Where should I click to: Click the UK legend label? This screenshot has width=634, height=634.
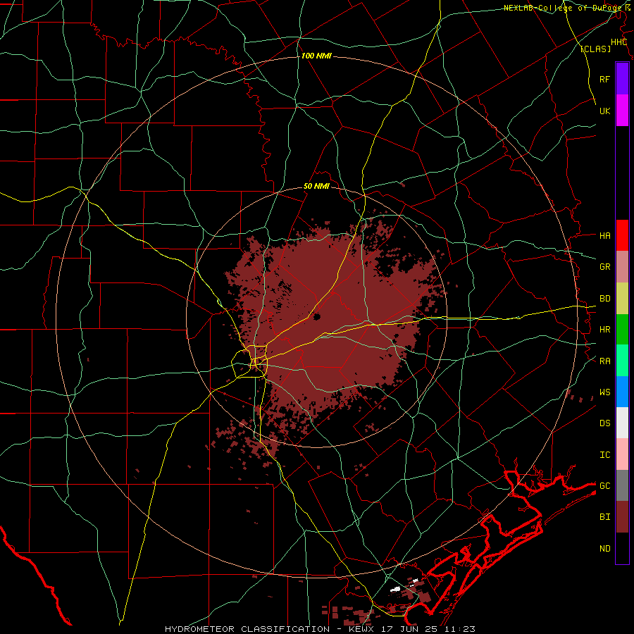pyautogui.click(x=604, y=111)
